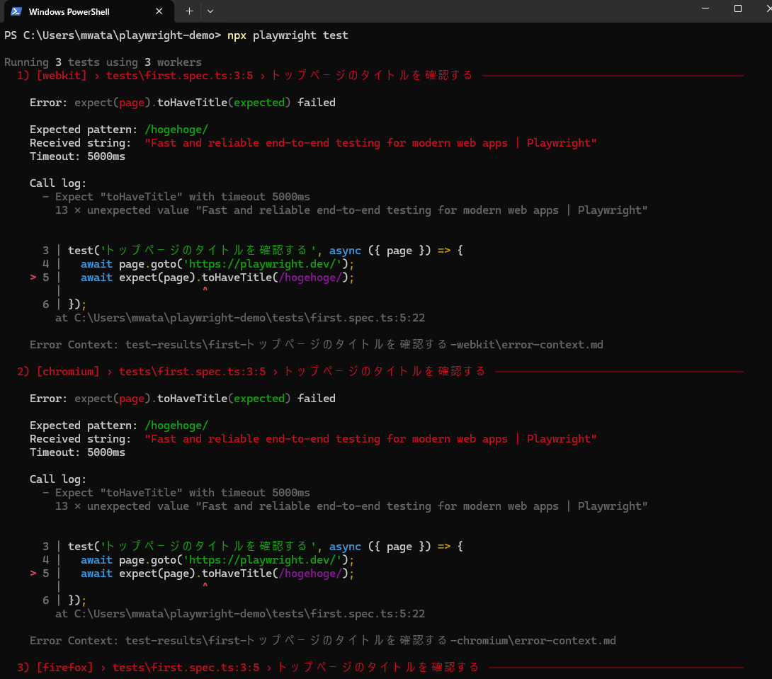Click 'Expected pattern: /hogehoge/' in the chromium failure
The width and height of the screenshot is (772, 679).
[119, 426]
